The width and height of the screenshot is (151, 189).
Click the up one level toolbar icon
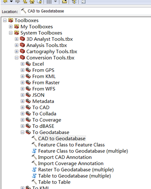[x=25, y=2]
